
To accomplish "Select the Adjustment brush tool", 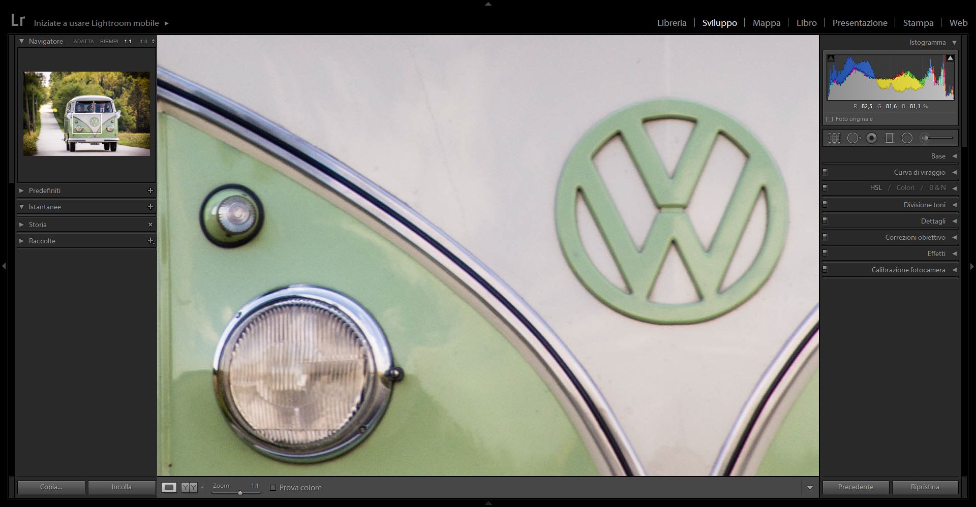I will click(937, 138).
